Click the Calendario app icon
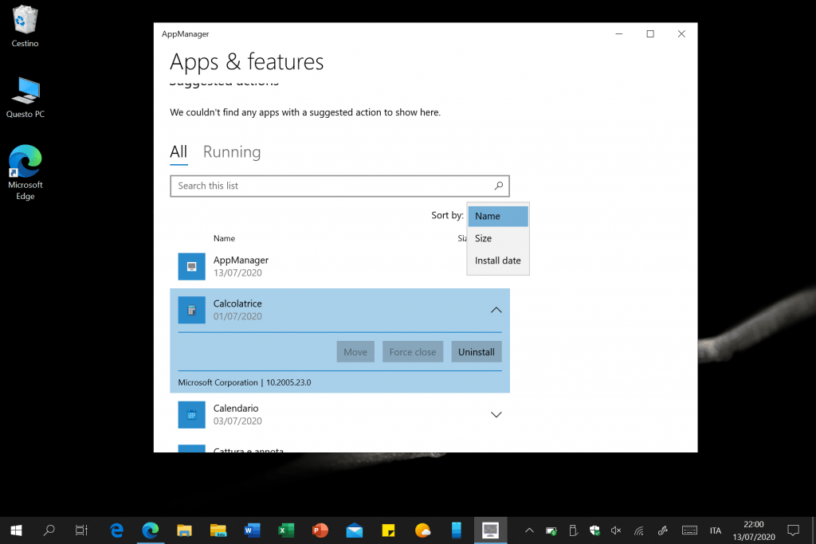The image size is (816, 544). [191, 414]
